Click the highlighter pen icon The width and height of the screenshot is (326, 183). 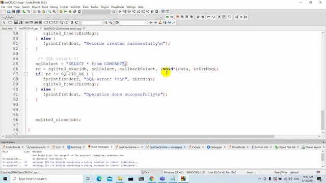click(160, 22)
